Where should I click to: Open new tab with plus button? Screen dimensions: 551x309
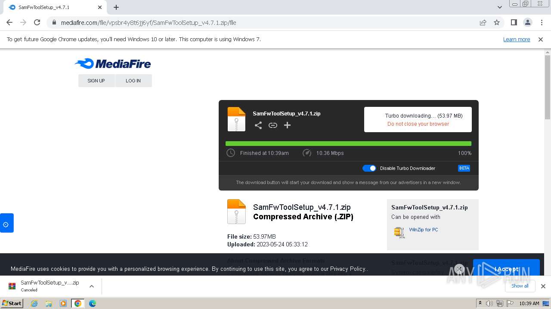pyautogui.click(x=116, y=7)
